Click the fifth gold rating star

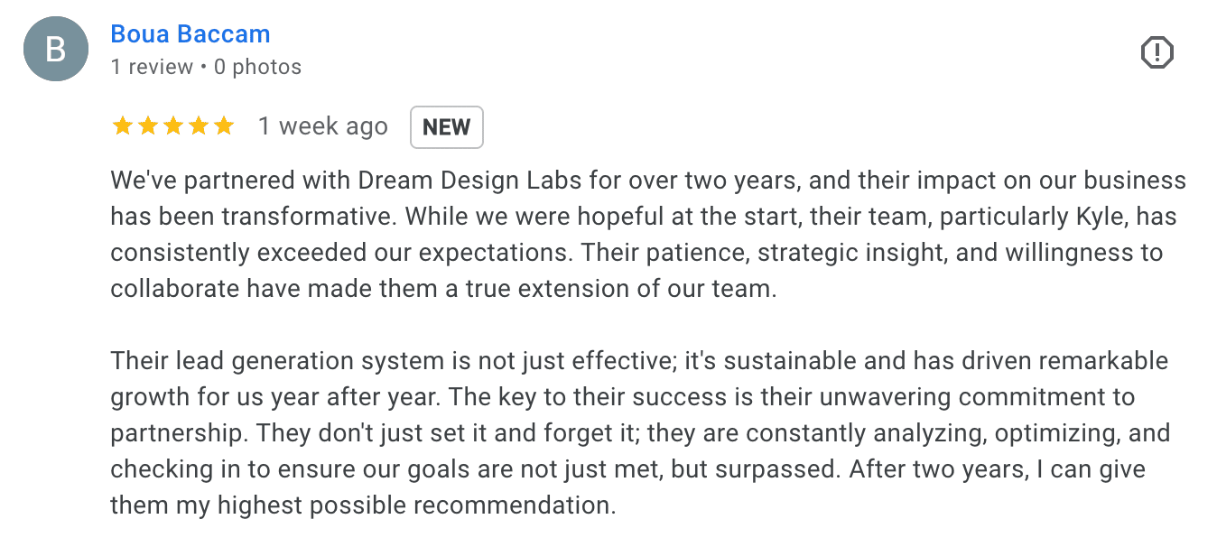click(x=223, y=126)
